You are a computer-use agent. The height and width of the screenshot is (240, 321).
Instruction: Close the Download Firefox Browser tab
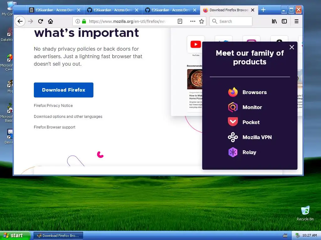(x=253, y=10)
